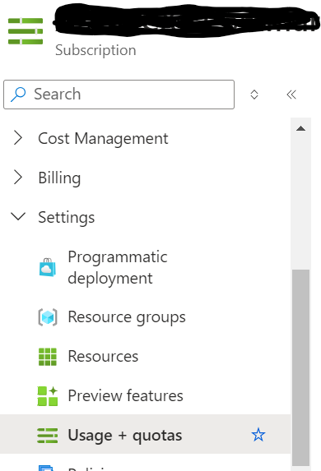This screenshot has height=471, width=321.
Task: Click the green subscription quota icon at top
Action: [x=26, y=31]
